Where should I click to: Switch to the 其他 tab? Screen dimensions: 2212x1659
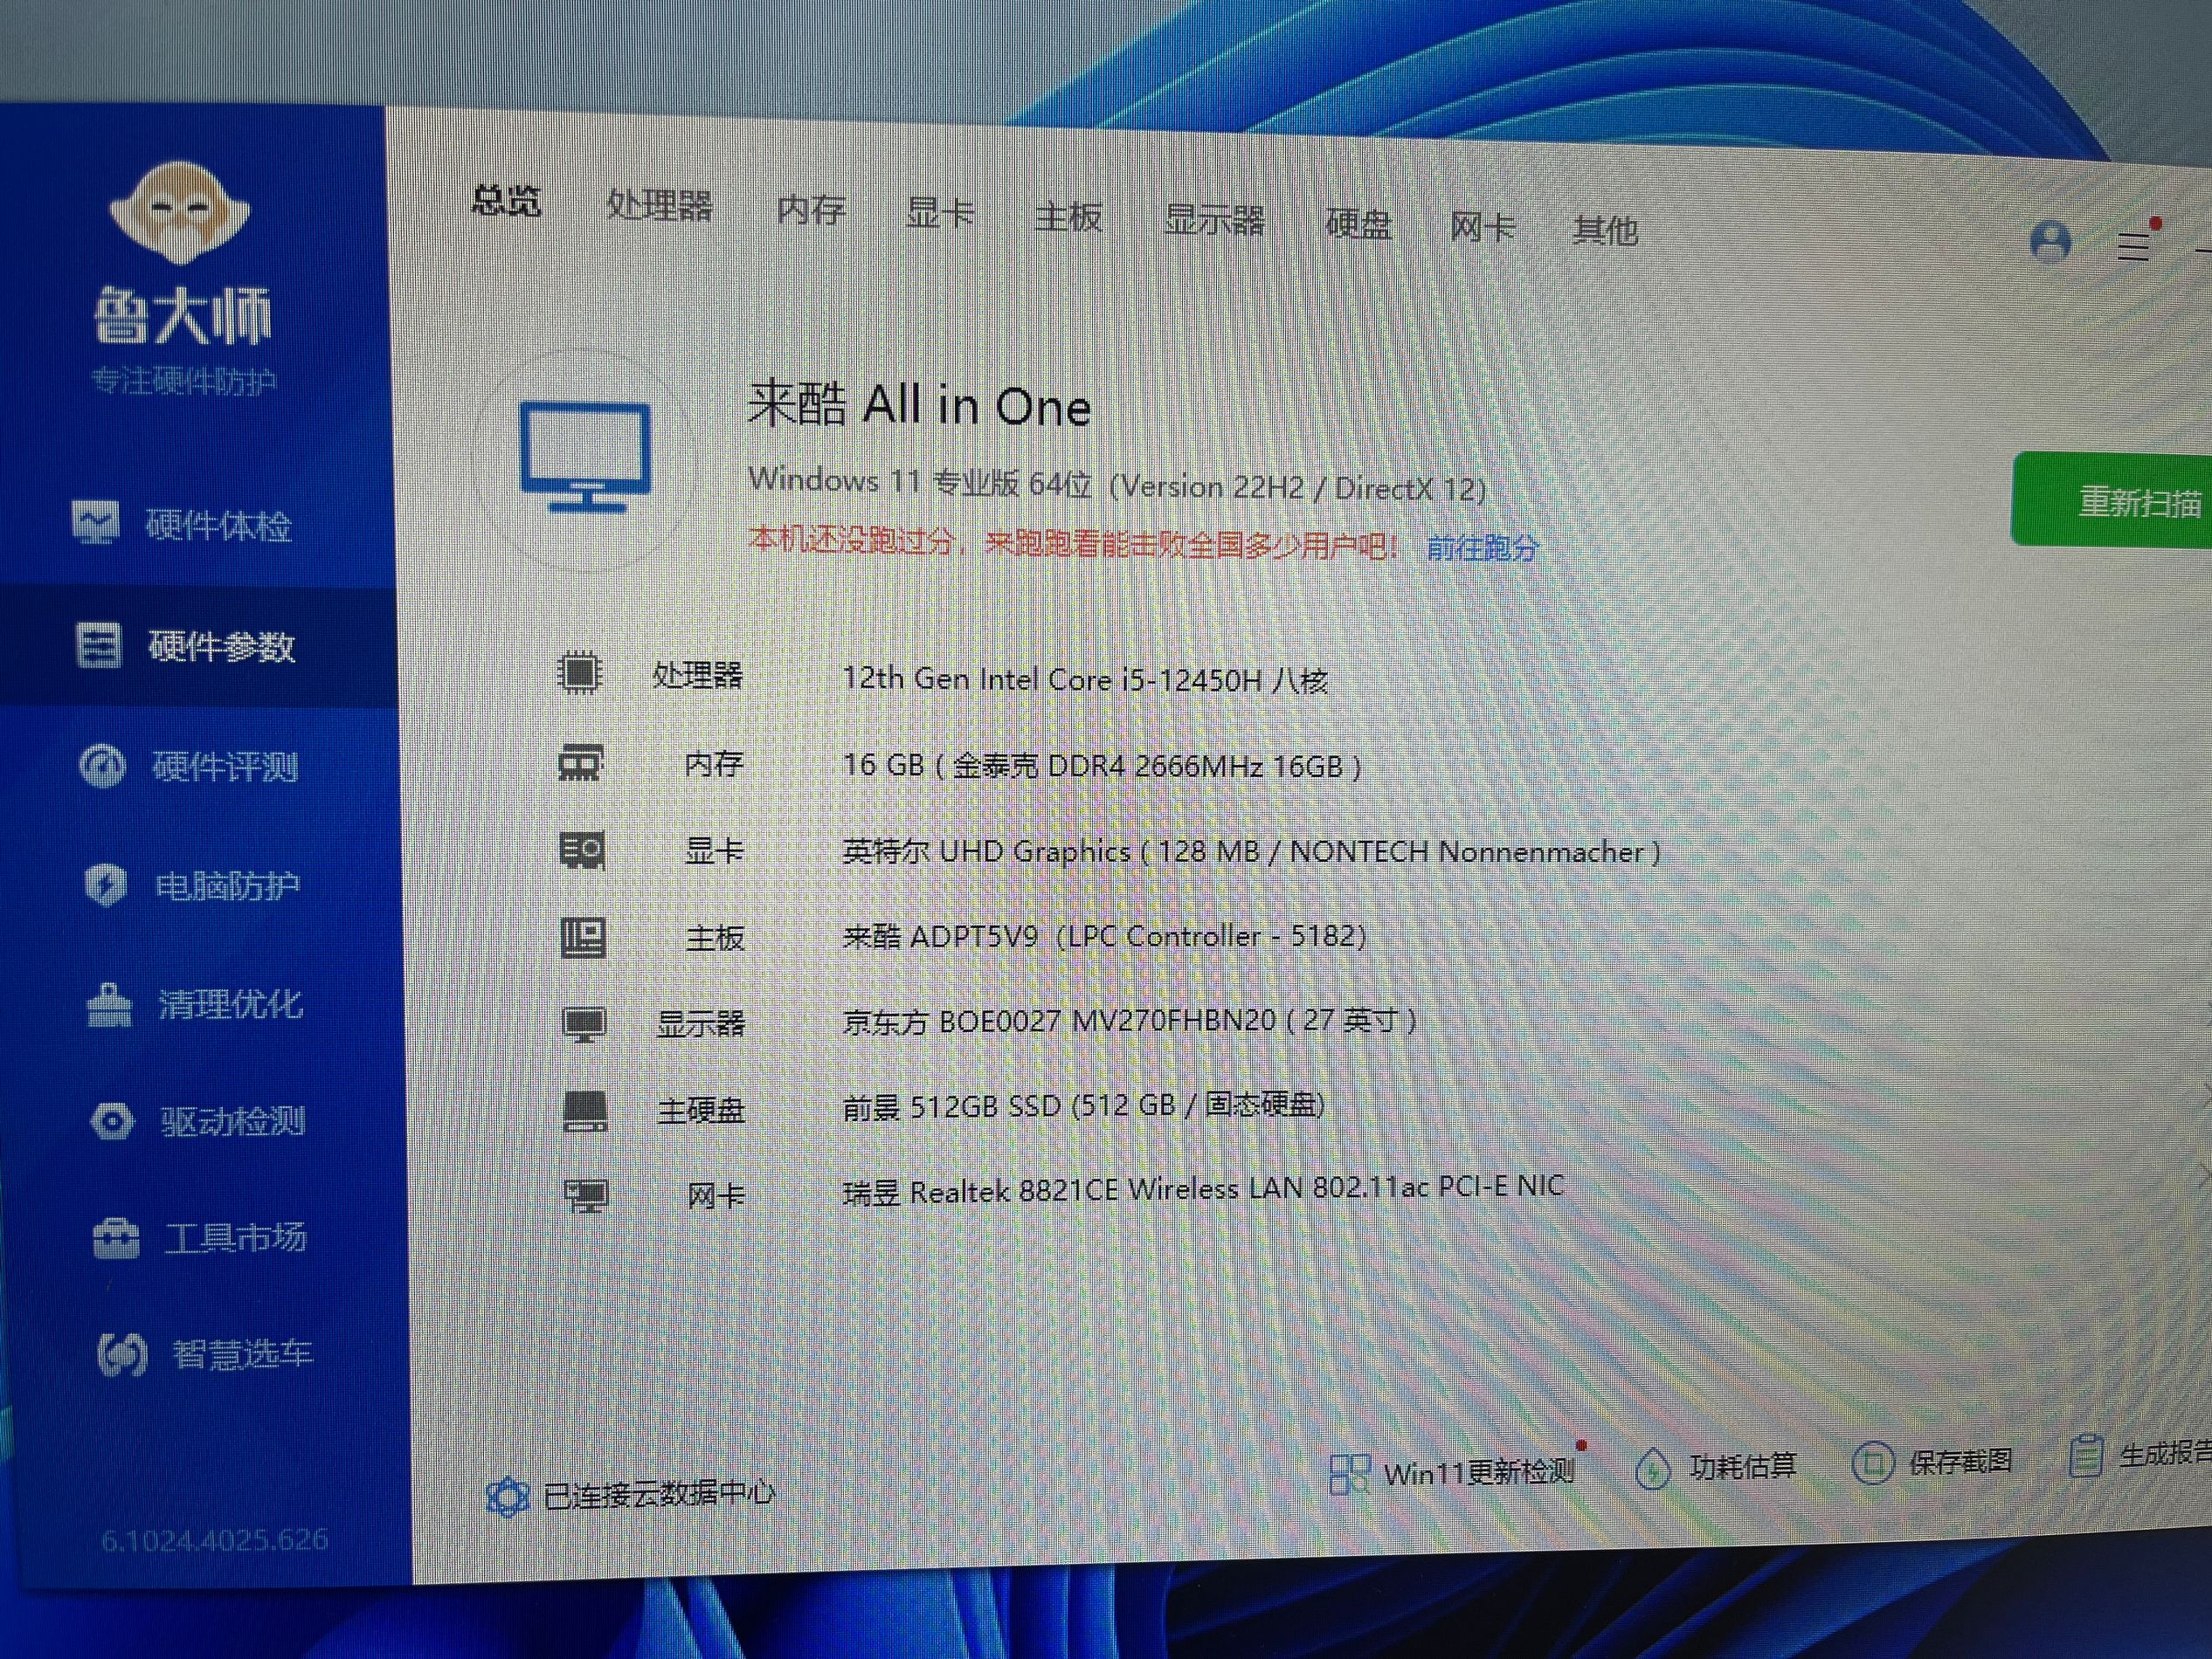(1605, 231)
